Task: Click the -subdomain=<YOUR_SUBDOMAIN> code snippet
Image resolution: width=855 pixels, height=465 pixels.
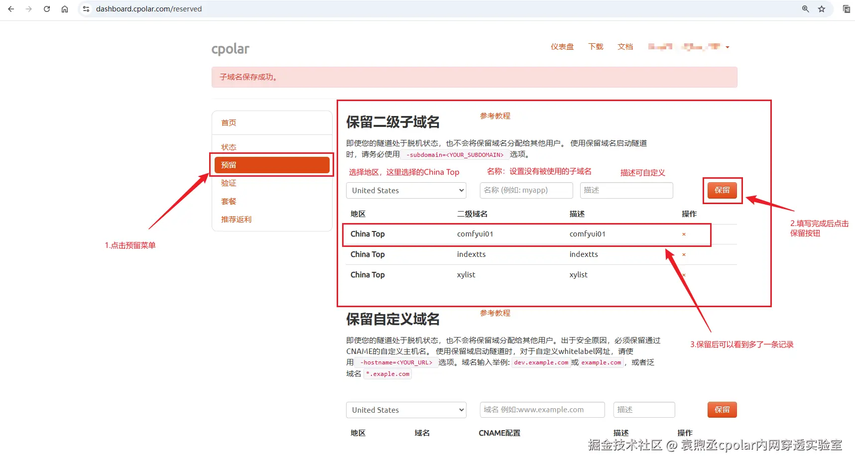Action: coord(455,155)
